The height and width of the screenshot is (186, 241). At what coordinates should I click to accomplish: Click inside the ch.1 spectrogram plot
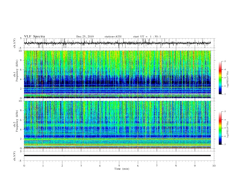coord(117,74)
